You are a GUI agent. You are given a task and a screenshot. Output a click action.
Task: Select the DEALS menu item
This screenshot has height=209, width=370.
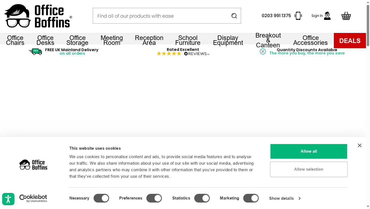pos(350,41)
